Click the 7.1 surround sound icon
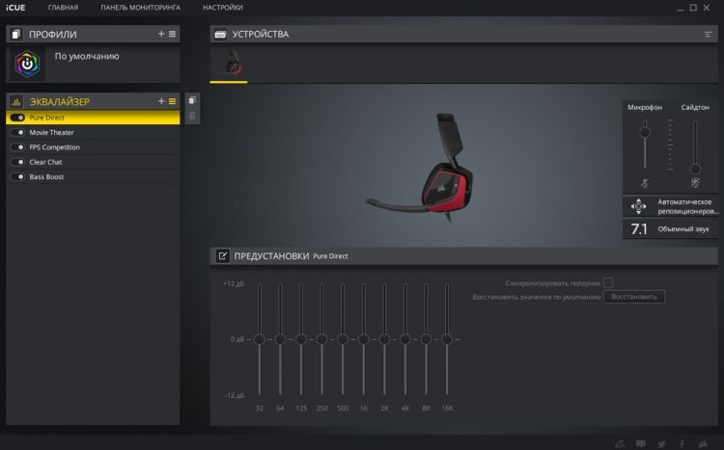This screenshot has height=450, width=724. pyautogui.click(x=638, y=229)
